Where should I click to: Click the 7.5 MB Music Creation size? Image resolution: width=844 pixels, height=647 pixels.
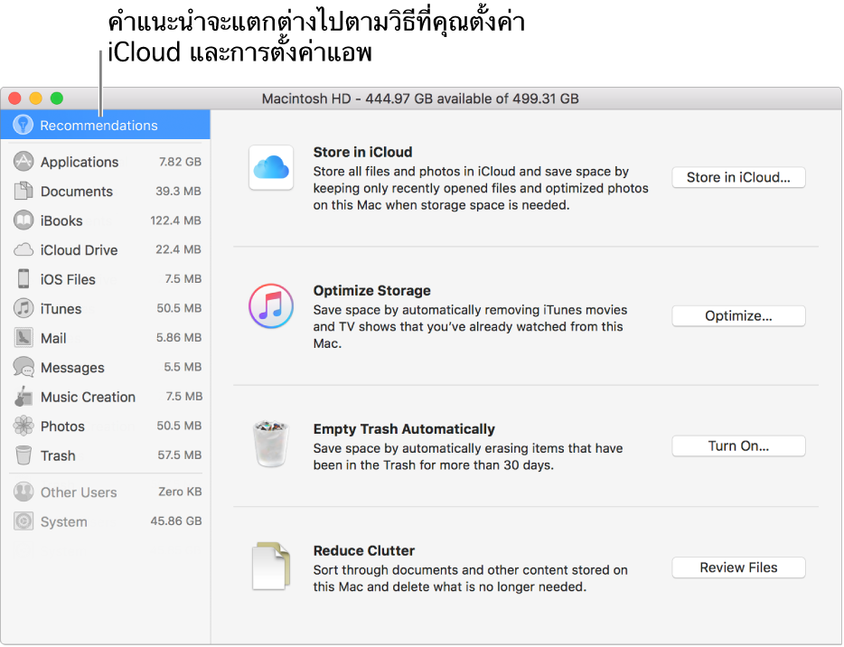183,397
